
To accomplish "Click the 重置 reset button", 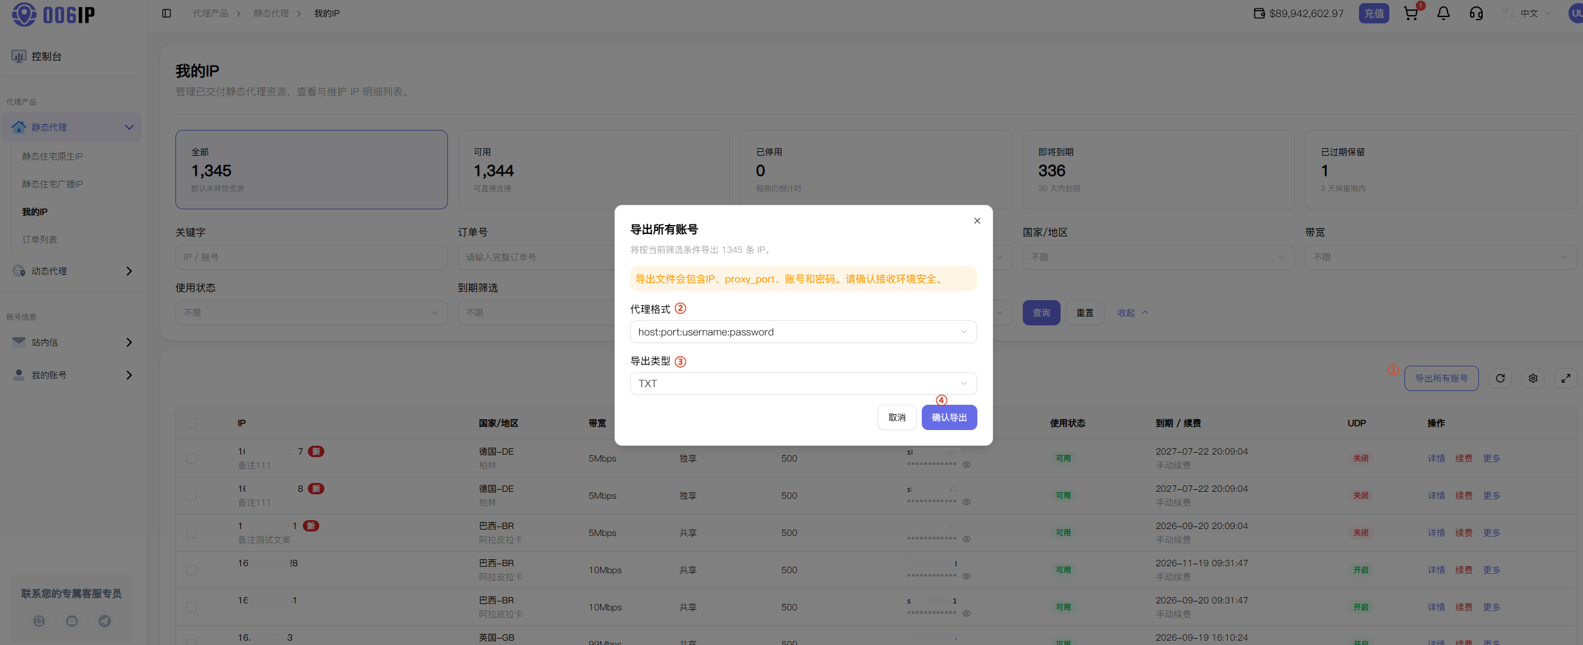I will coord(1085,313).
